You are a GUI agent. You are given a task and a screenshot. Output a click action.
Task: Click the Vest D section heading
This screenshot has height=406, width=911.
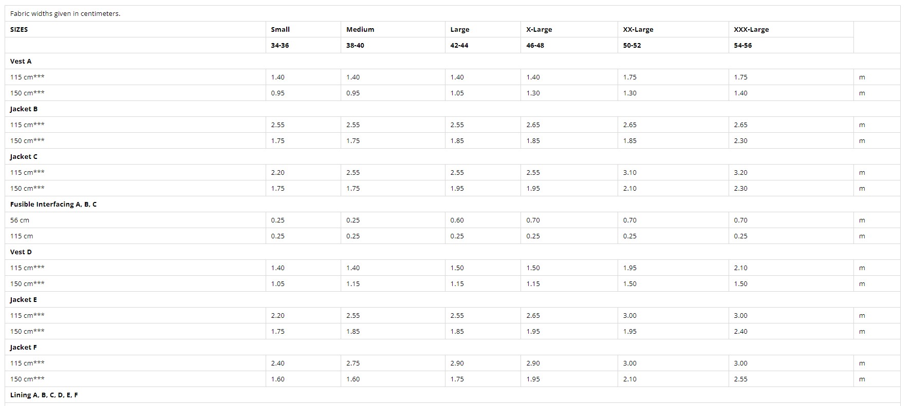click(x=21, y=252)
